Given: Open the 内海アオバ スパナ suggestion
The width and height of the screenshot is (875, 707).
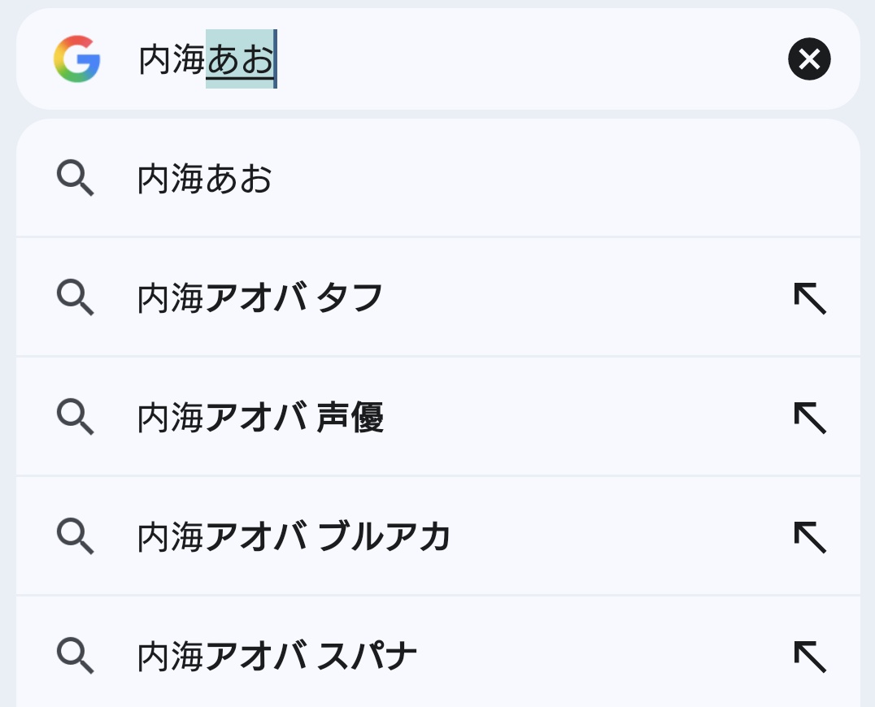Looking at the screenshot, I should coord(277,656).
